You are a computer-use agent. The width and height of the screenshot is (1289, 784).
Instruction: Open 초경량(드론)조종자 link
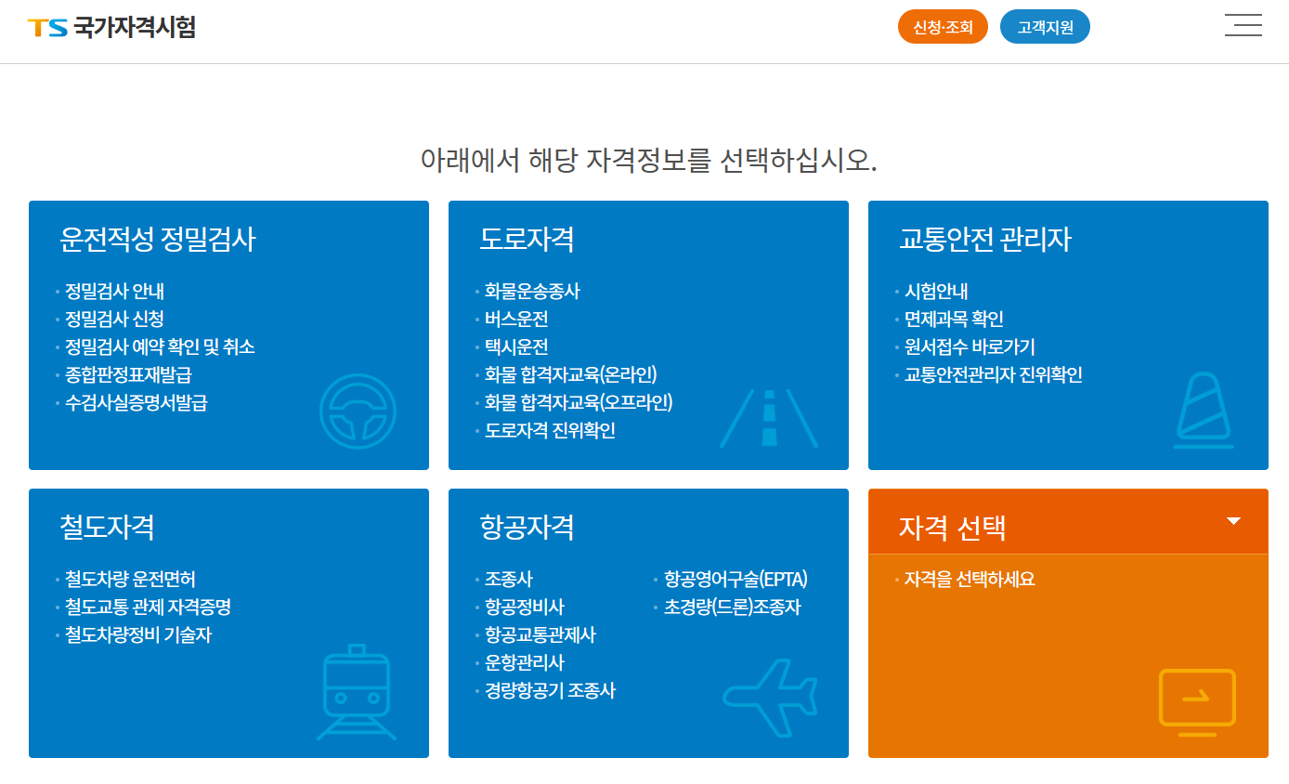(x=732, y=608)
